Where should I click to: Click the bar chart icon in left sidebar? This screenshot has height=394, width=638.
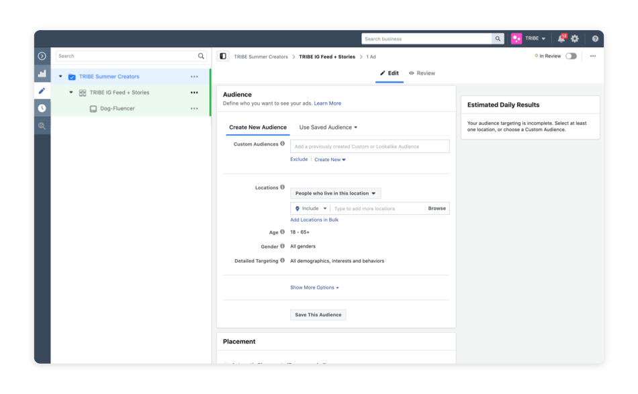(x=42, y=74)
